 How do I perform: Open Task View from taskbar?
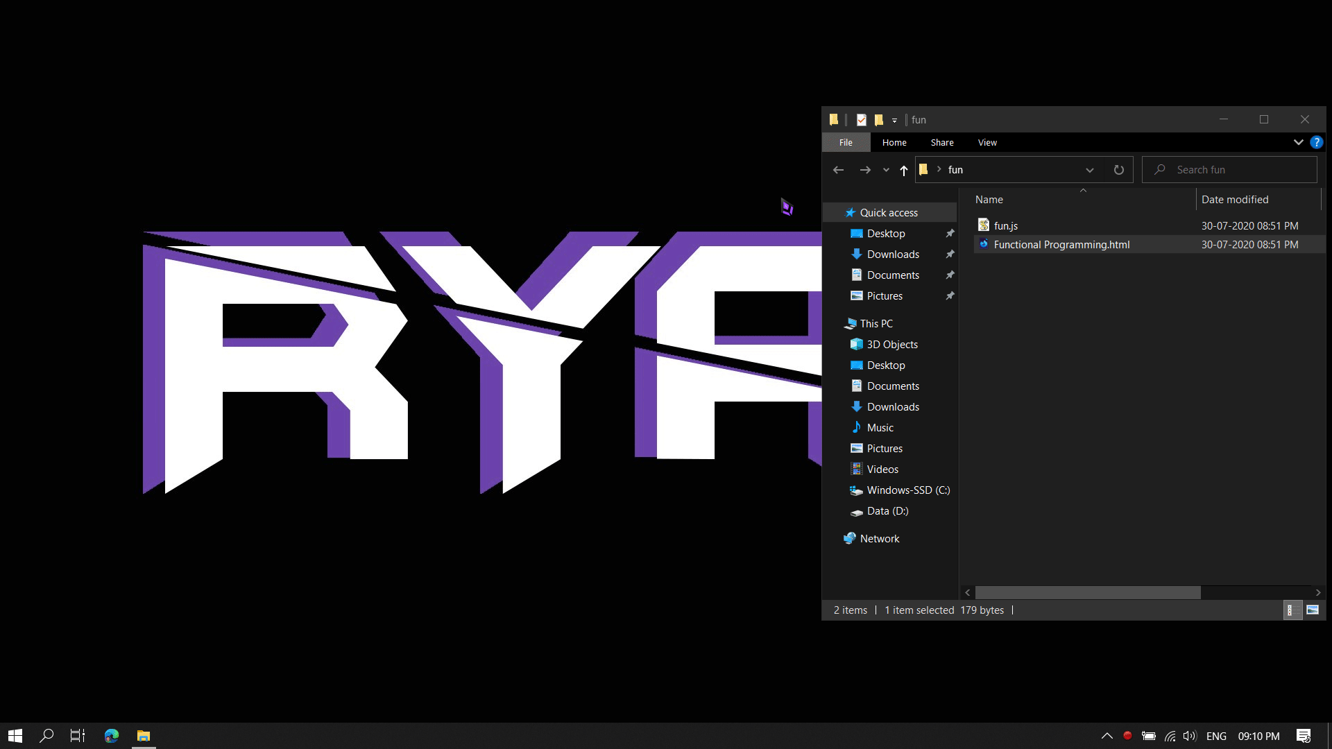pyautogui.click(x=78, y=736)
